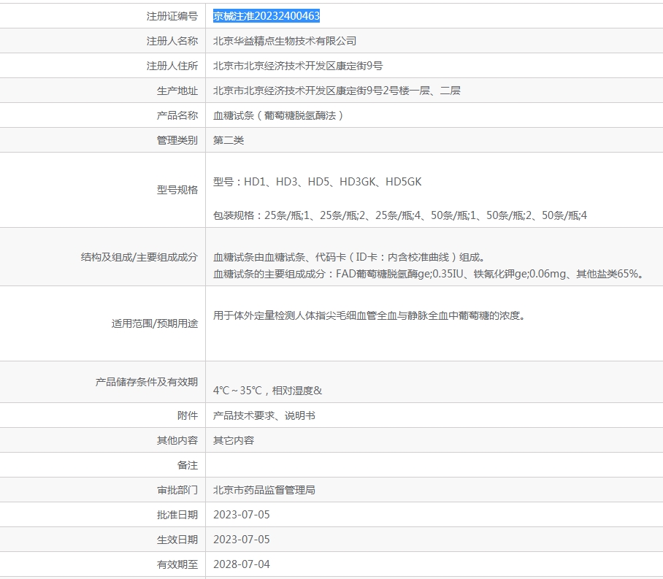Click the 有效期至 label
Screen dimensions: 663x579
(177, 564)
